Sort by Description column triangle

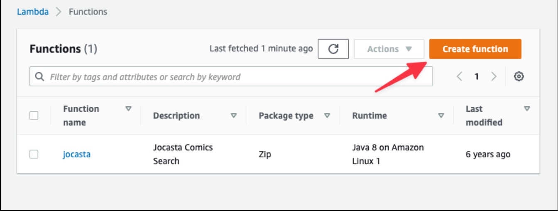pyautogui.click(x=234, y=116)
